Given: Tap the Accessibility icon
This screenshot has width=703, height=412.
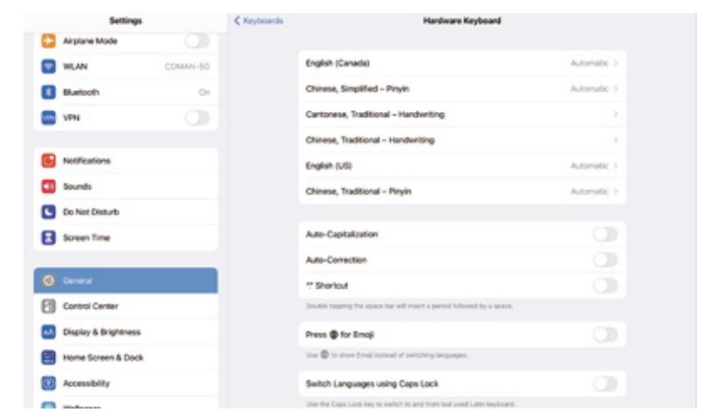Looking at the screenshot, I should click(48, 383).
